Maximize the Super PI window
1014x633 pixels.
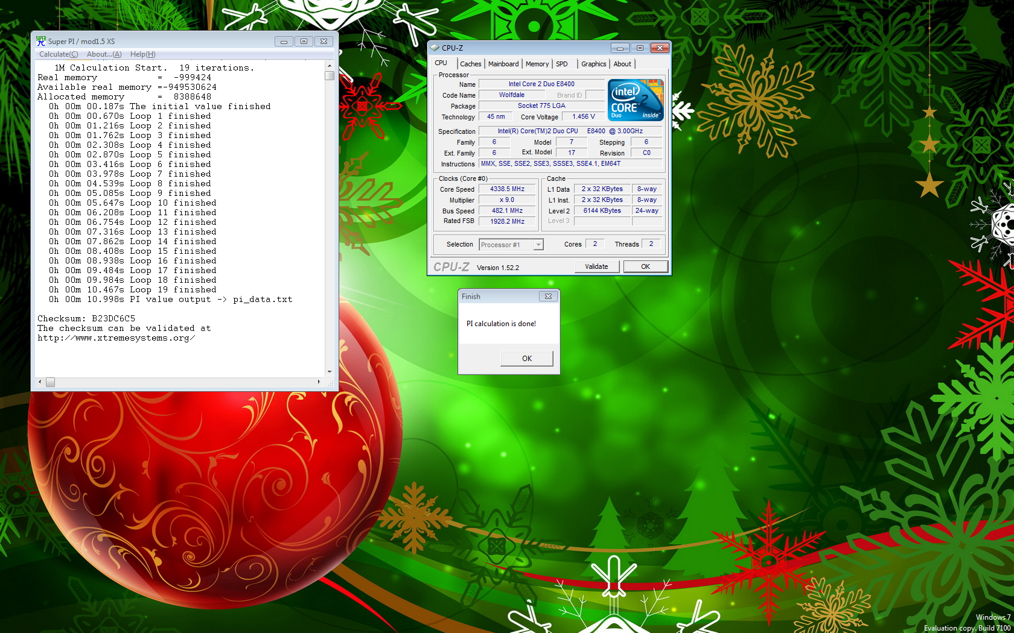pos(304,41)
